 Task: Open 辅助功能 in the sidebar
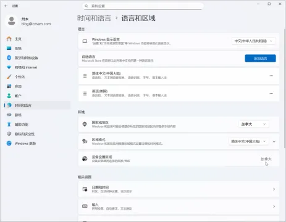(37, 125)
